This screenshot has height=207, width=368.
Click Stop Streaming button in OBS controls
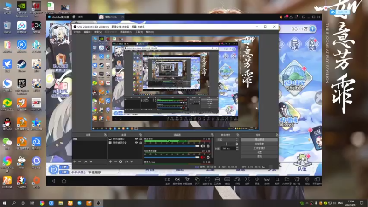click(259, 140)
